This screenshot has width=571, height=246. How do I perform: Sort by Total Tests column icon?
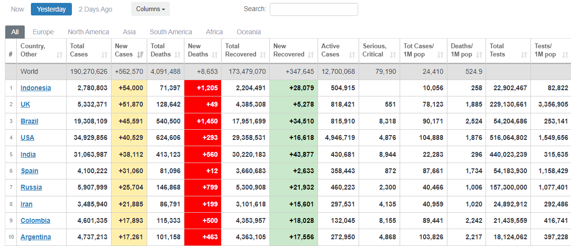[523, 55]
